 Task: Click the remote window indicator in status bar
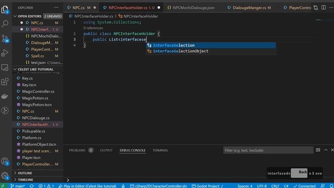pyautogui.click(x=3, y=186)
